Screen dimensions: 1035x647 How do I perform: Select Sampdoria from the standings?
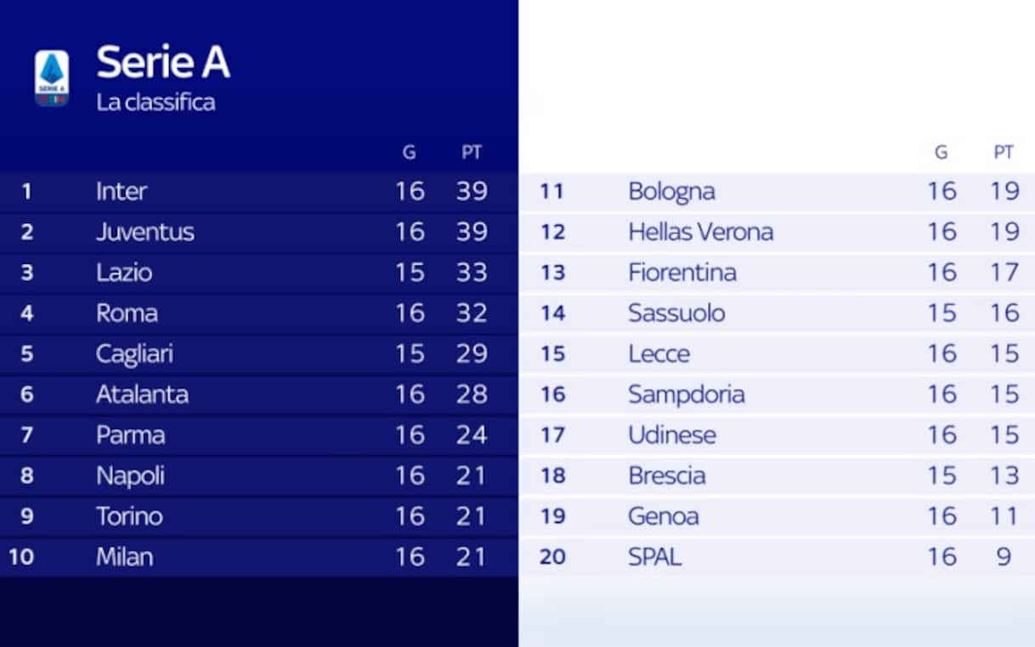(x=686, y=394)
